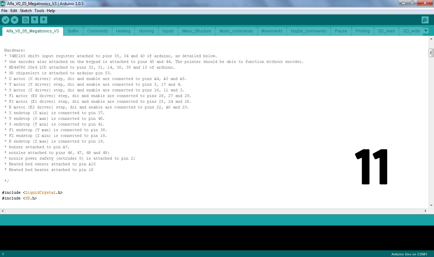434x257 pixels.
Task: Click the line about HD44780 20x4 LCD
Action: [90, 67]
